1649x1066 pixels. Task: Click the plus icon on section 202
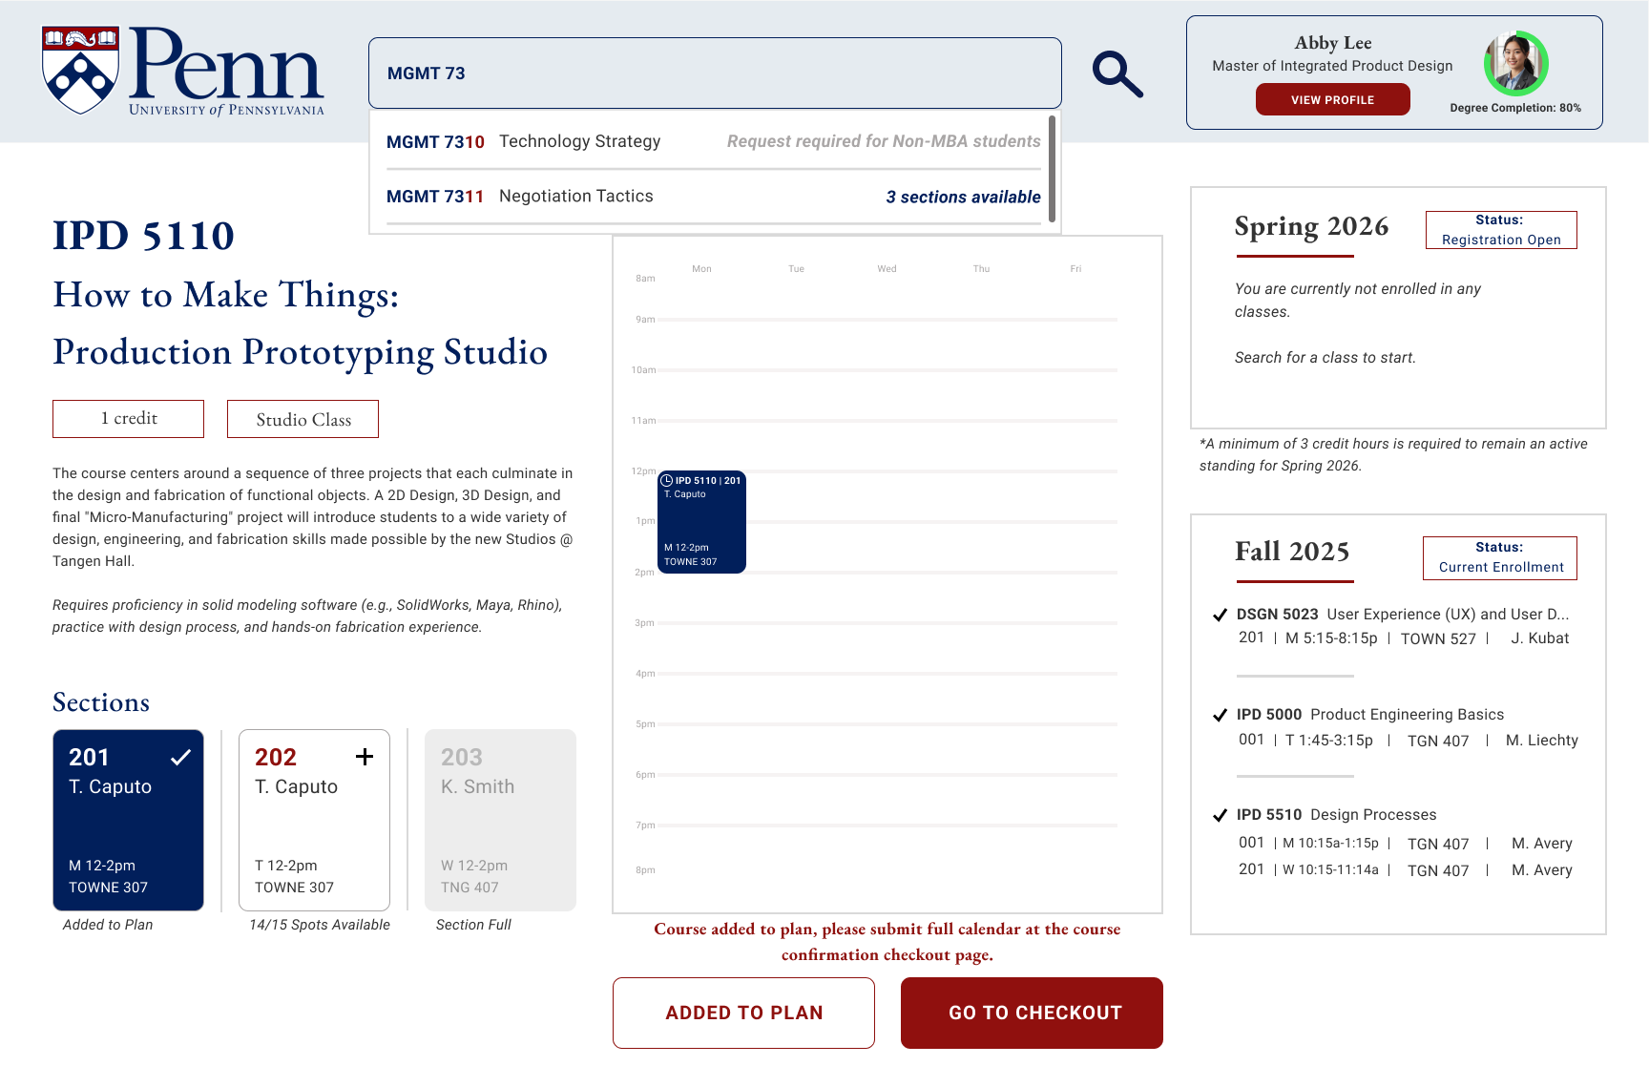coord(365,757)
